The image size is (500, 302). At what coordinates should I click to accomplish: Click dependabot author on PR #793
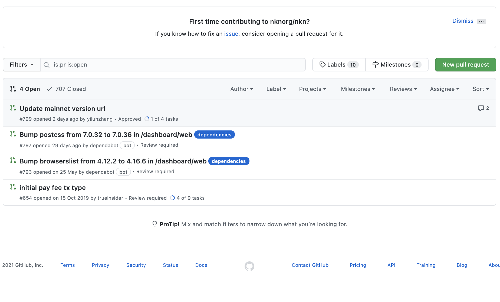(x=100, y=172)
